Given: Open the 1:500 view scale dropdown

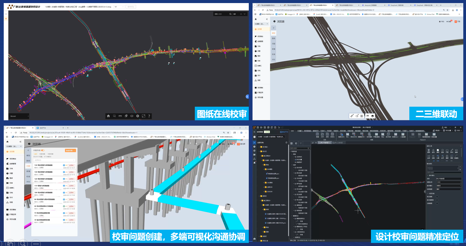Looking at the screenshot, I should tap(448, 182).
